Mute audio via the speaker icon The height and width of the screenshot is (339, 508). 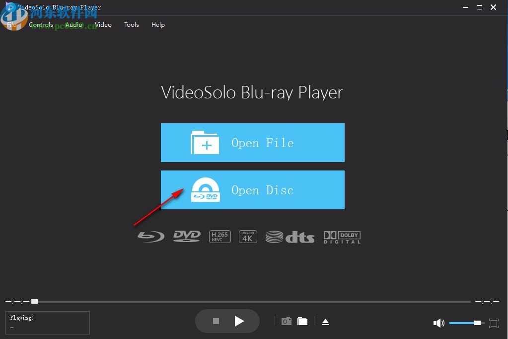439,323
